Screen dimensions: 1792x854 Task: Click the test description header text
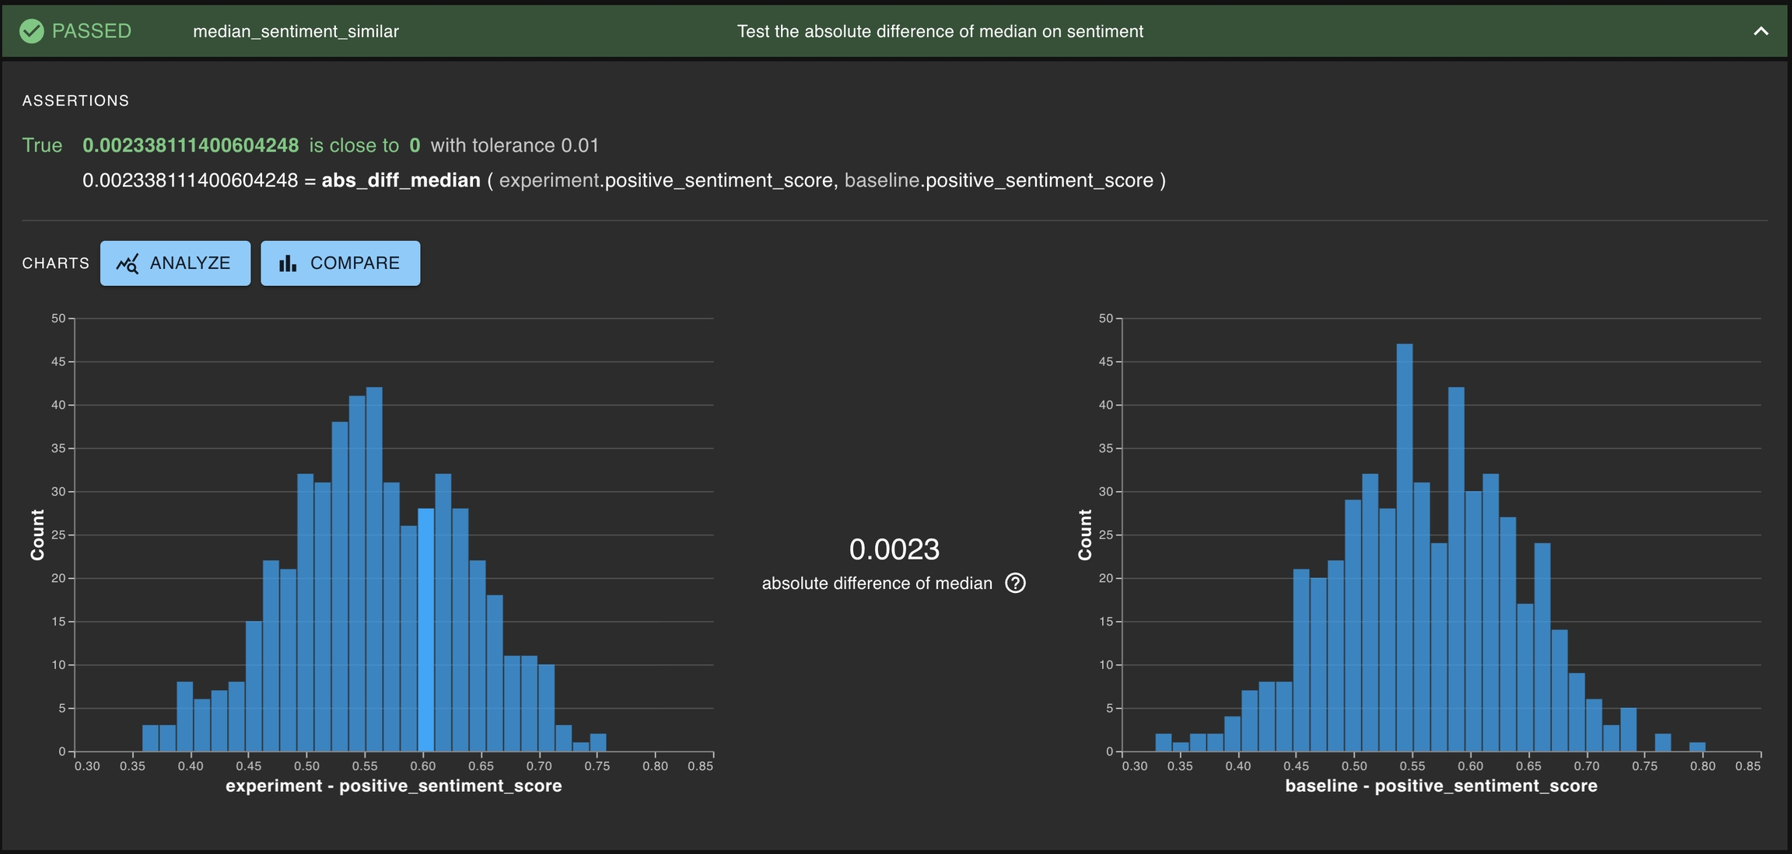click(940, 31)
